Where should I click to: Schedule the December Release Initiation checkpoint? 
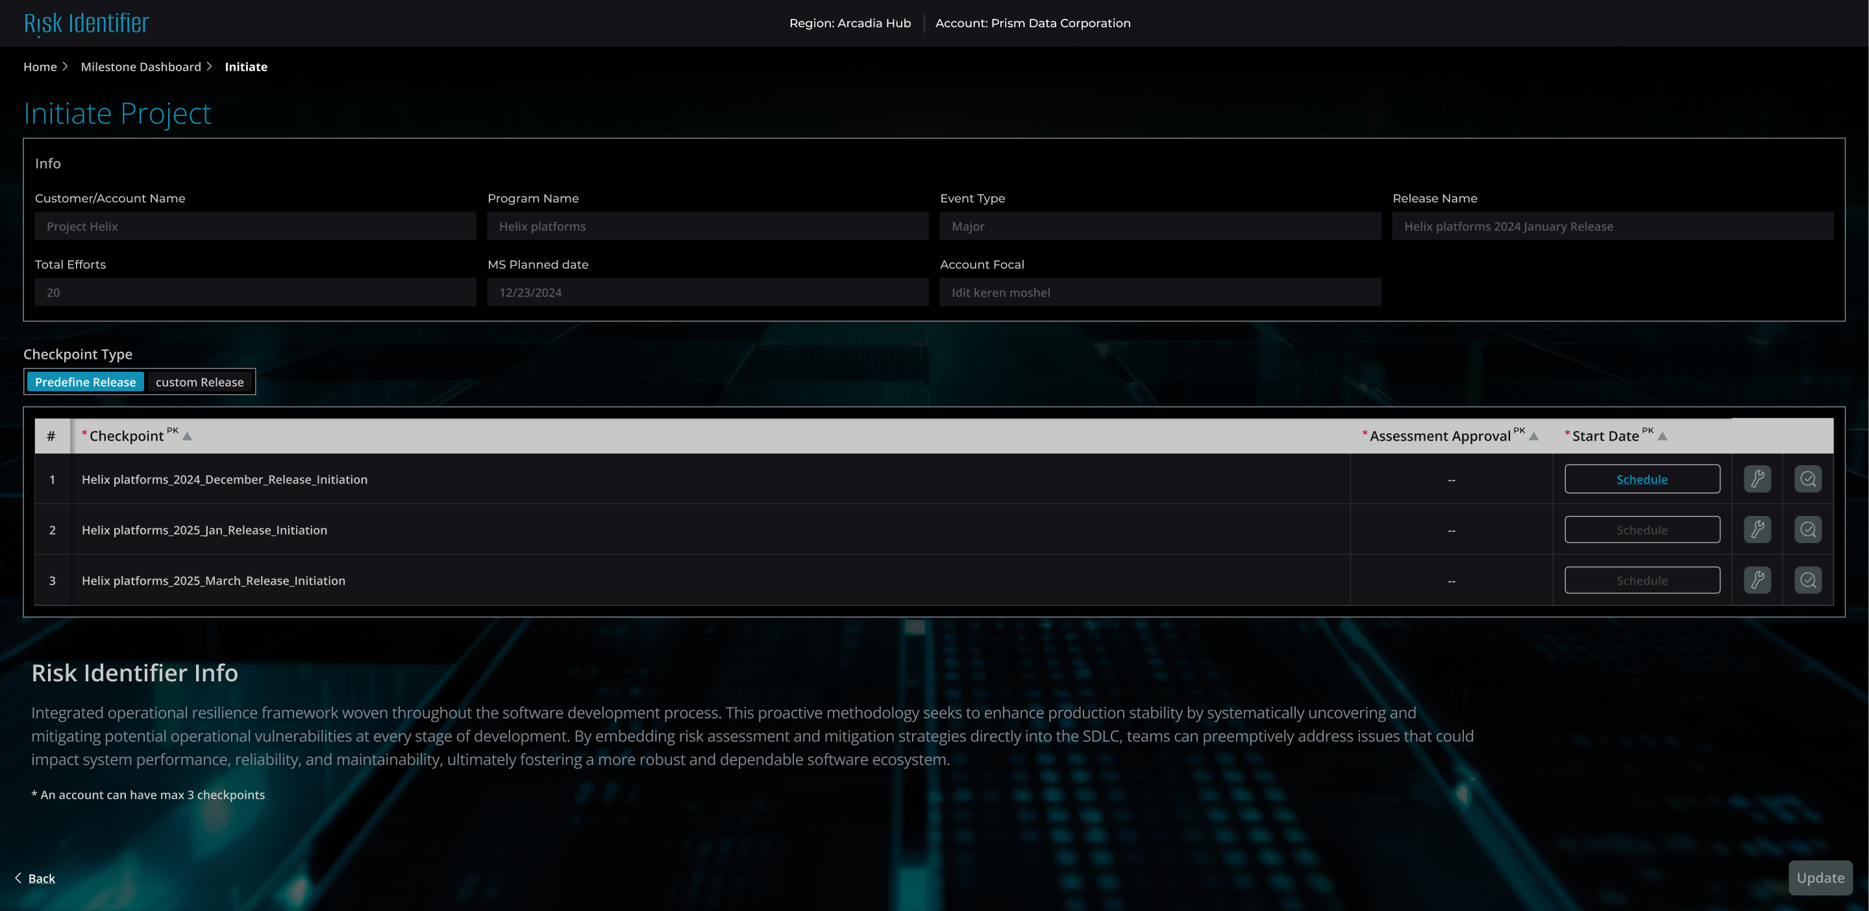[x=1641, y=479]
